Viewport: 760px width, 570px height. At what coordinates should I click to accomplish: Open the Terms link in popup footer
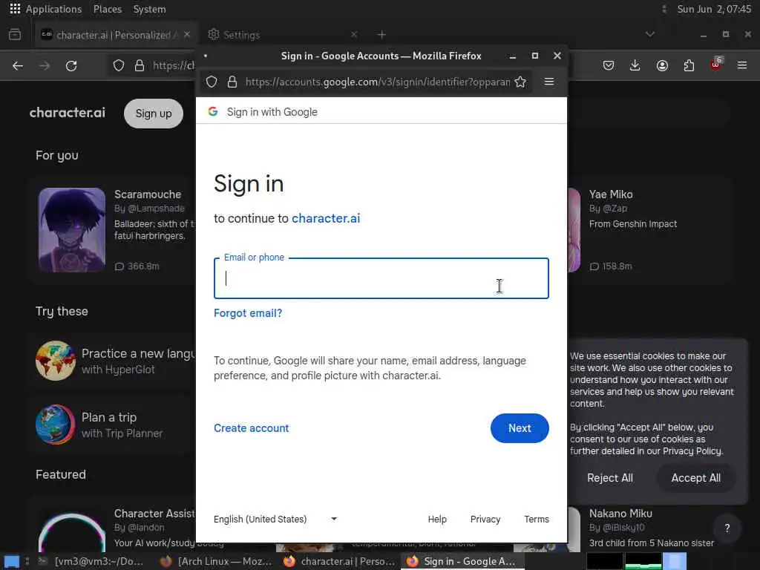click(537, 519)
